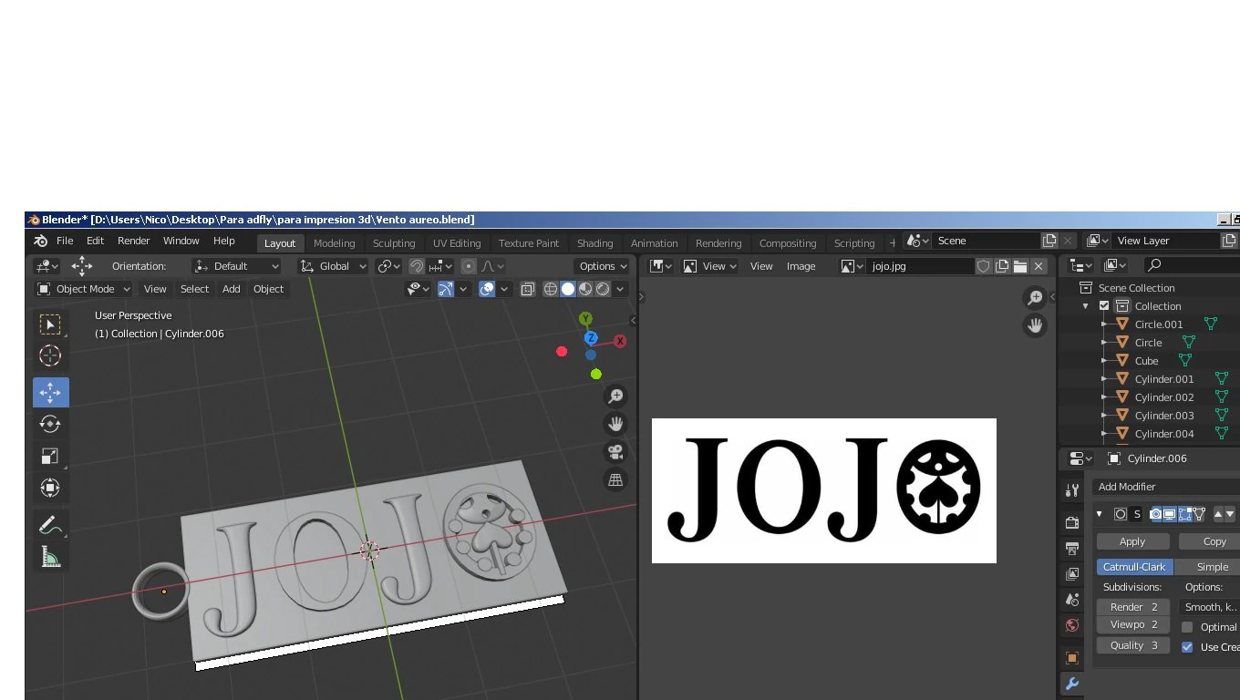Expand Circle.001 in outliner
Image resolution: width=1240 pixels, height=700 pixels.
[1104, 324]
